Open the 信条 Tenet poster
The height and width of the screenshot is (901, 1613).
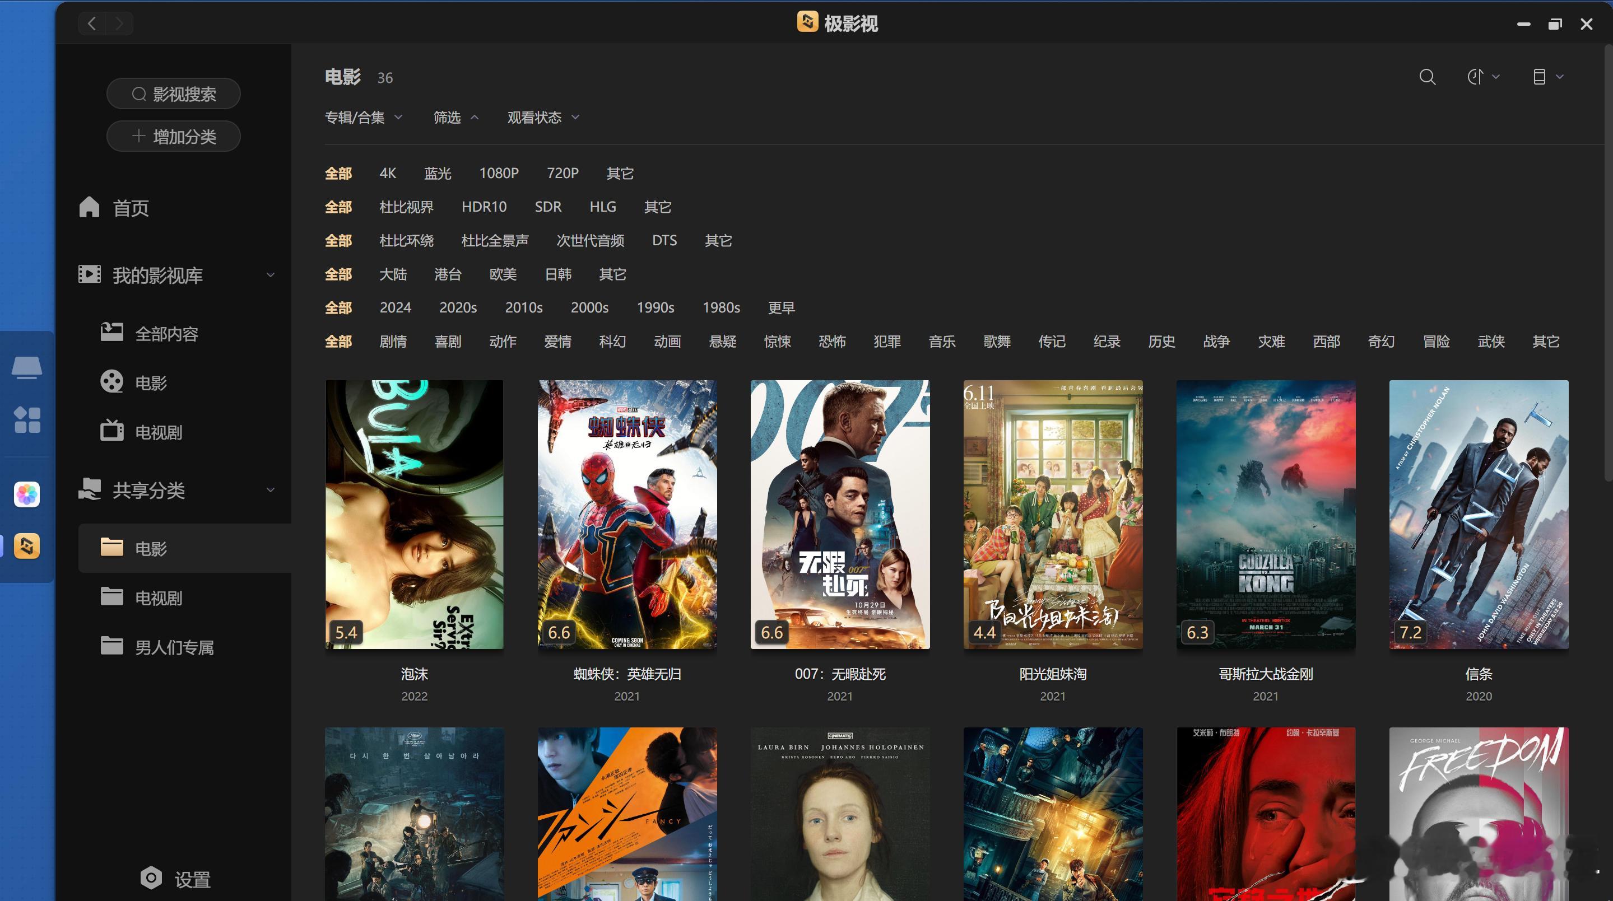(1479, 514)
